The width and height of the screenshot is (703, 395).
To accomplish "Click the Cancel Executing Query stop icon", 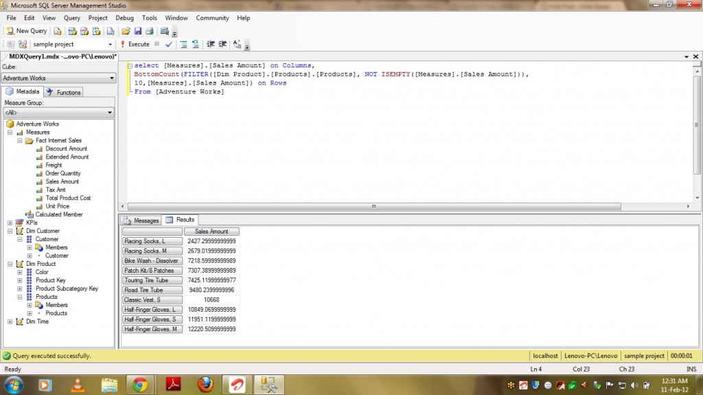I will coord(157,44).
